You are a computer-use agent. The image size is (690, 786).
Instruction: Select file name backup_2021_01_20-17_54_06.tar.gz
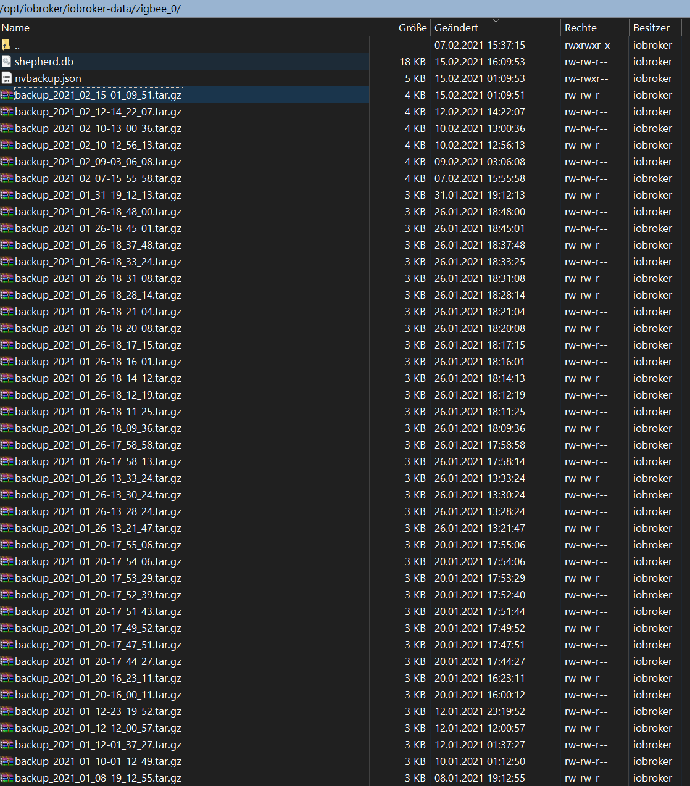[x=98, y=561]
